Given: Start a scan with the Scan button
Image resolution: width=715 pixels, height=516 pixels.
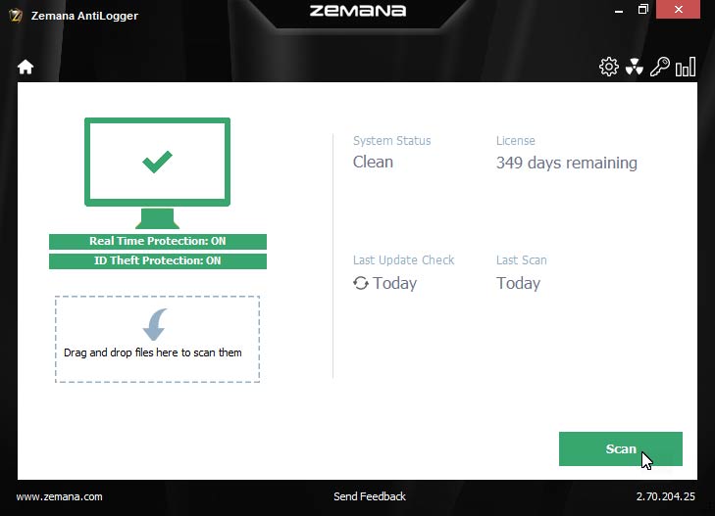Looking at the screenshot, I should point(621,448).
